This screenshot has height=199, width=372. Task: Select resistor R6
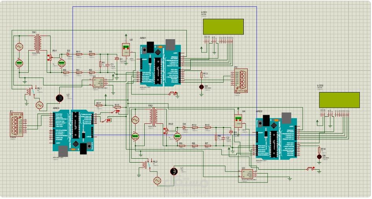click(216, 137)
